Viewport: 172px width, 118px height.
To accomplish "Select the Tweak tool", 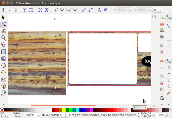I will click(4, 31).
